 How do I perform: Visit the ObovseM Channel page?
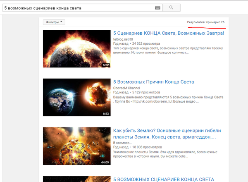click(x=128, y=88)
